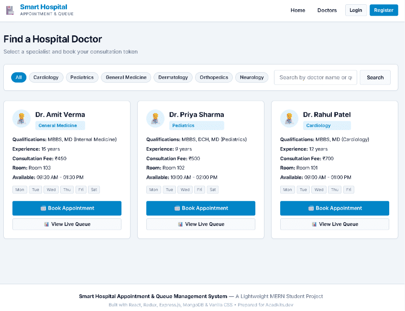Click 'Experience: 12 years' text
The image size is (405, 311).
[304, 149]
